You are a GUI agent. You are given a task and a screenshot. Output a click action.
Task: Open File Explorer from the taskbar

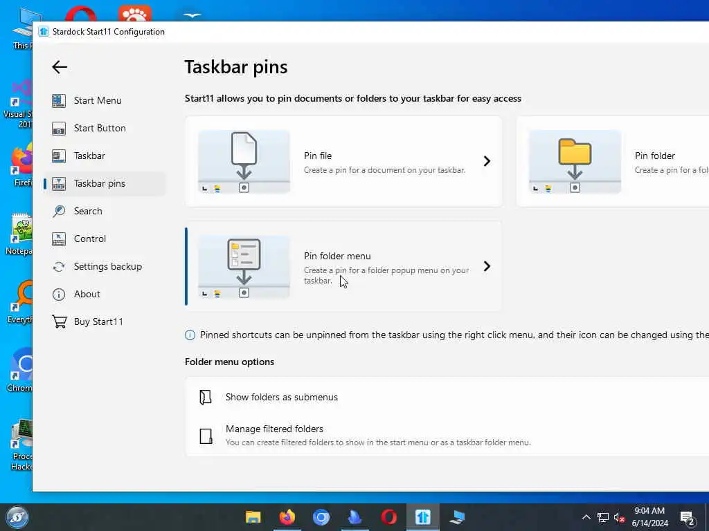tap(253, 517)
